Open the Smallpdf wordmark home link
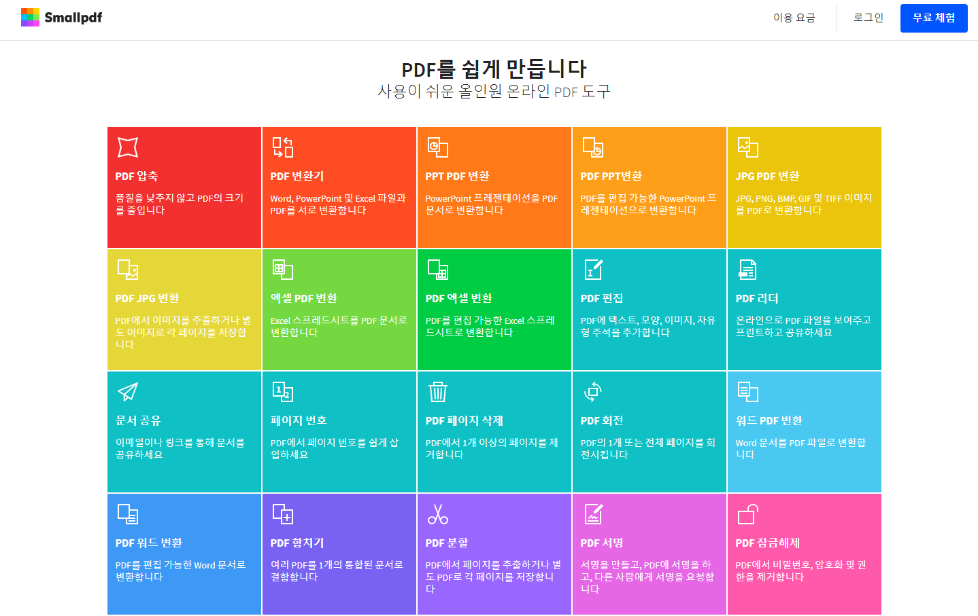Viewport: 978px width, 616px height. coord(73,18)
